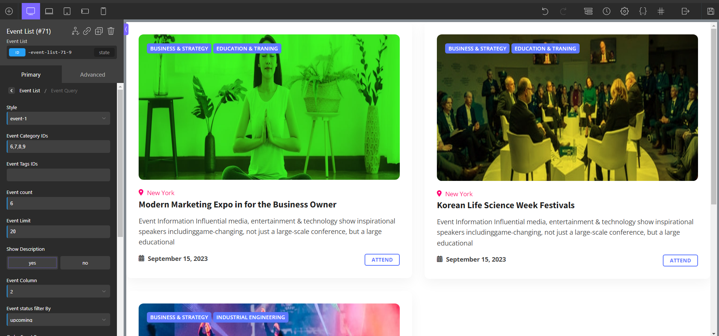
Task: Select the Primary tab
Action: [31, 74]
